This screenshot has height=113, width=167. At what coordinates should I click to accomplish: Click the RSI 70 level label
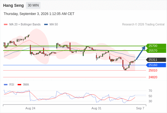tap(150, 91)
